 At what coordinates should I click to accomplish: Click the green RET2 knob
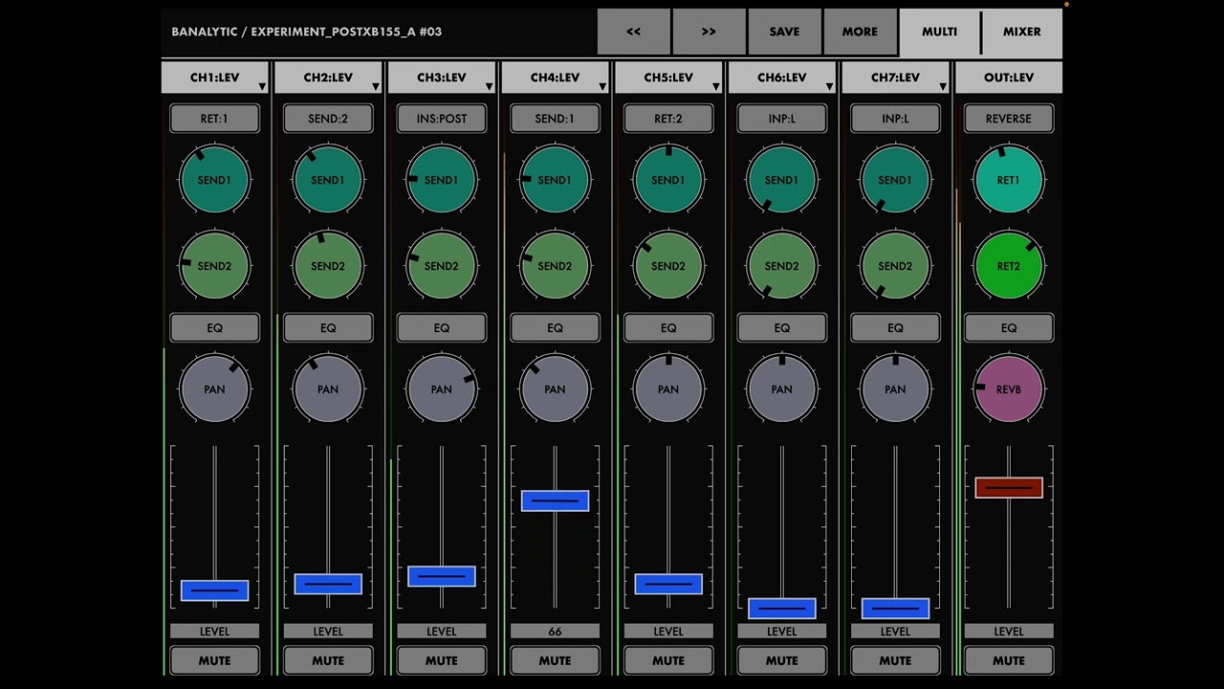pos(1008,266)
